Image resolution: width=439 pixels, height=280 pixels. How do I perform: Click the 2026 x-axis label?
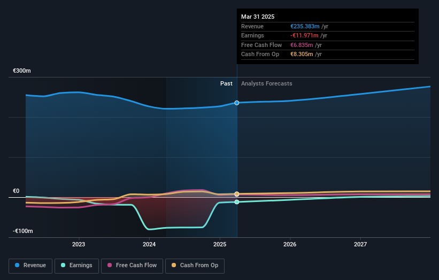[x=290, y=244]
